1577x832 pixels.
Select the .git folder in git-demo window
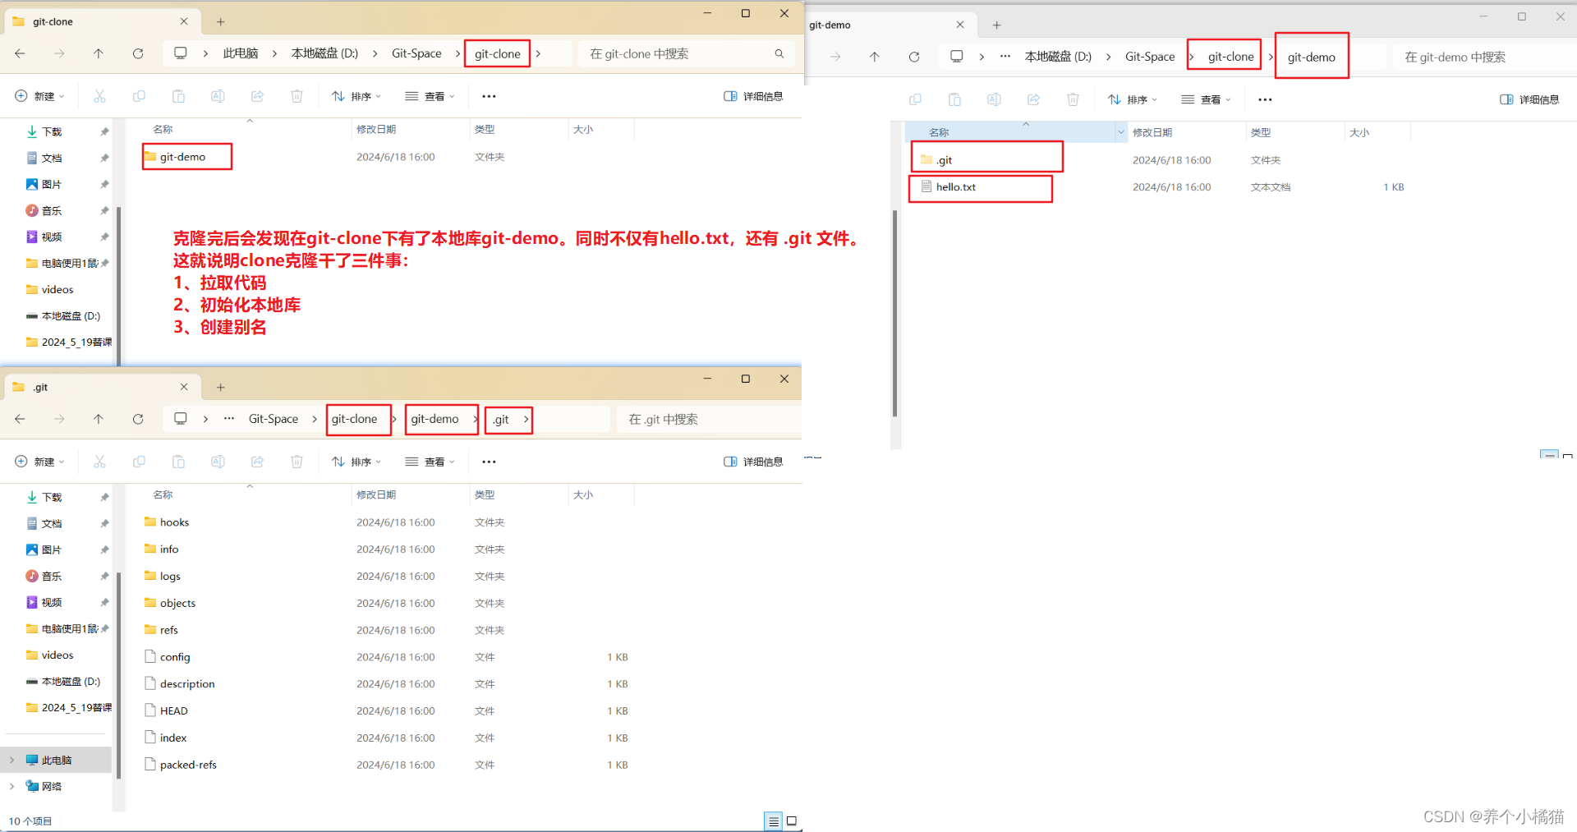[945, 160]
